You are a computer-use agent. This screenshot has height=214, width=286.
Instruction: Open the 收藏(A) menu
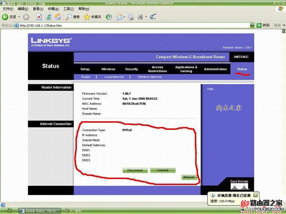tap(53, 9)
